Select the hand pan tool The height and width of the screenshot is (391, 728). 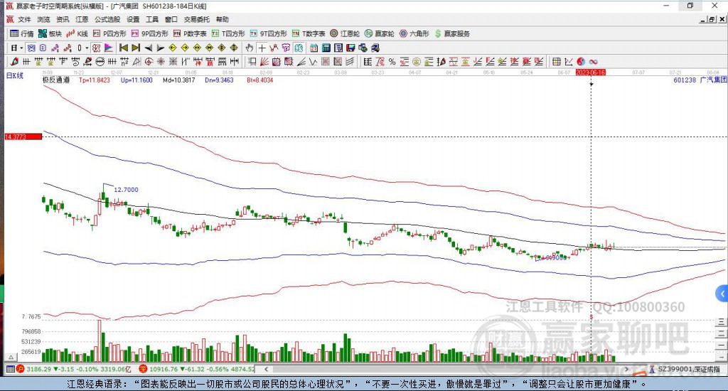[249, 48]
